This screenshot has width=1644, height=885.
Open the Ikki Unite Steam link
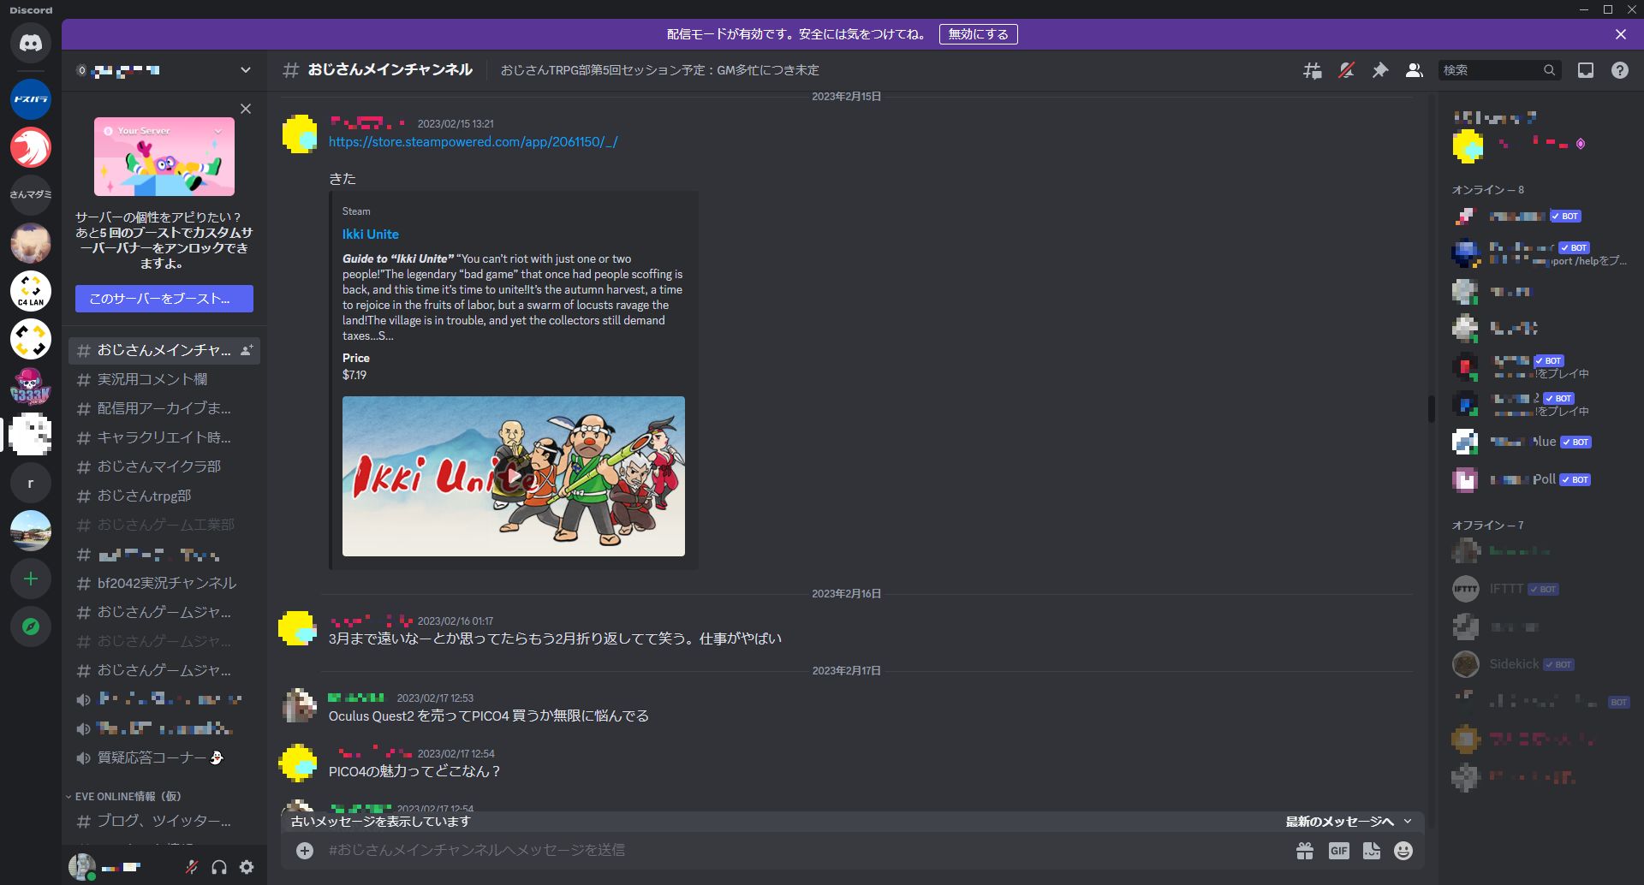[473, 142]
